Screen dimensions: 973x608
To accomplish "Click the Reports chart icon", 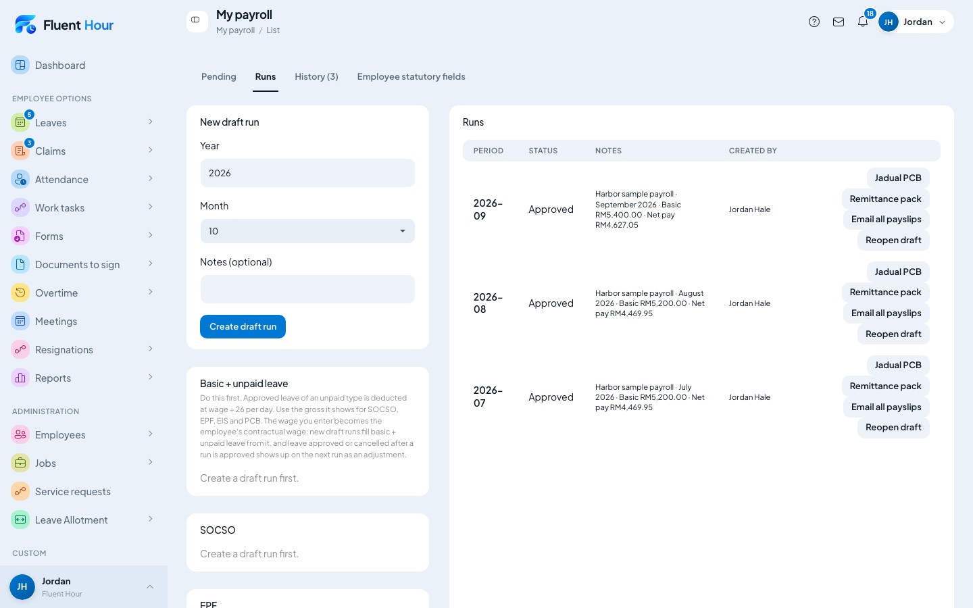I will [x=20, y=378].
